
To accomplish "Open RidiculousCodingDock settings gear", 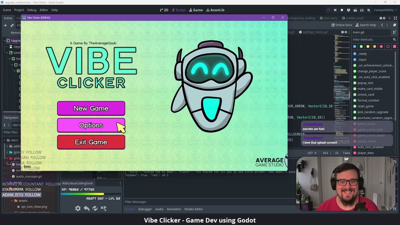I will (x=78, y=208).
